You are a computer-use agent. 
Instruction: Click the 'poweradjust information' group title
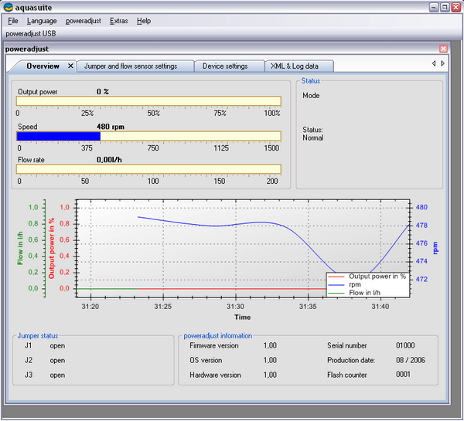click(218, 336)
